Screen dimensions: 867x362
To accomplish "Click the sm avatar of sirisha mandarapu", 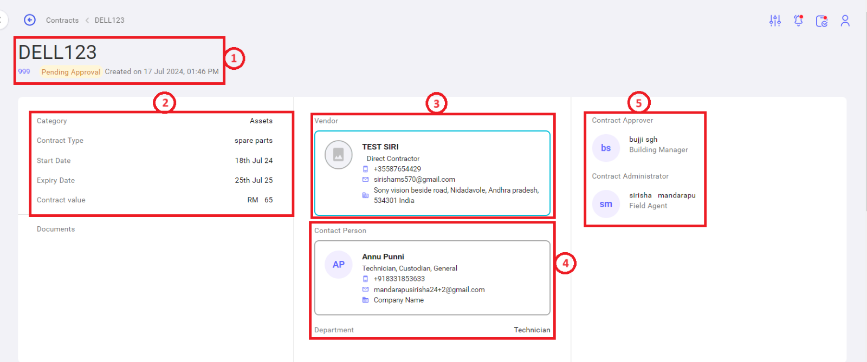I will [606, 204].
